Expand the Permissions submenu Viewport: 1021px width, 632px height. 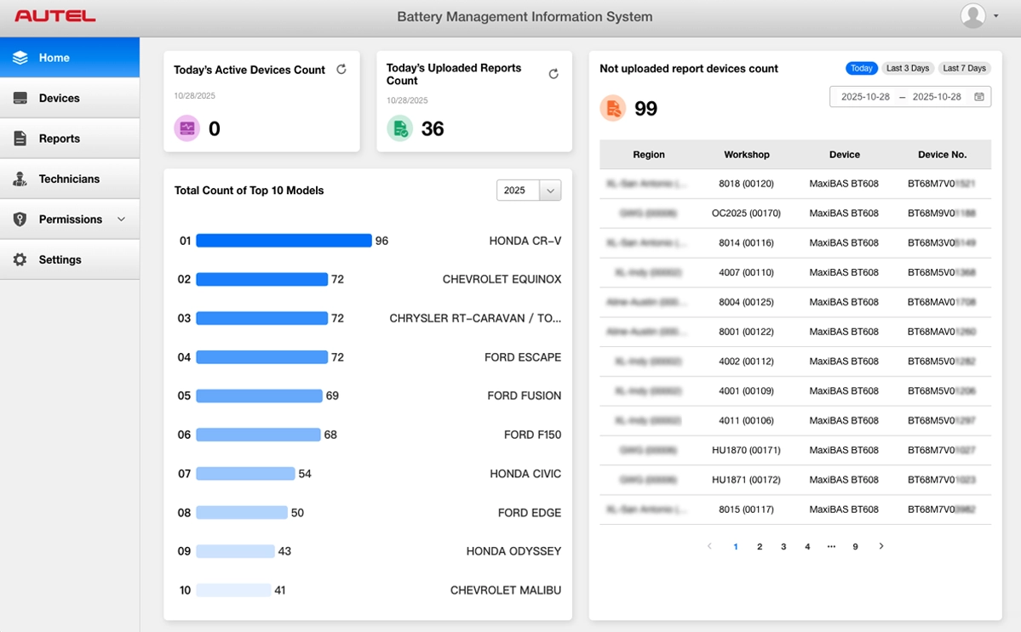[x=121, y=219]
